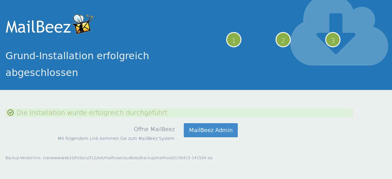This screenshot has height=179, width=392.
Task: Select installation step 3 circle
Action: tap(333, 40)
